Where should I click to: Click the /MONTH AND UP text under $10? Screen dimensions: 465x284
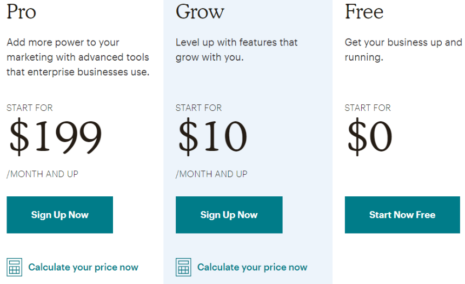pos(211,174)
